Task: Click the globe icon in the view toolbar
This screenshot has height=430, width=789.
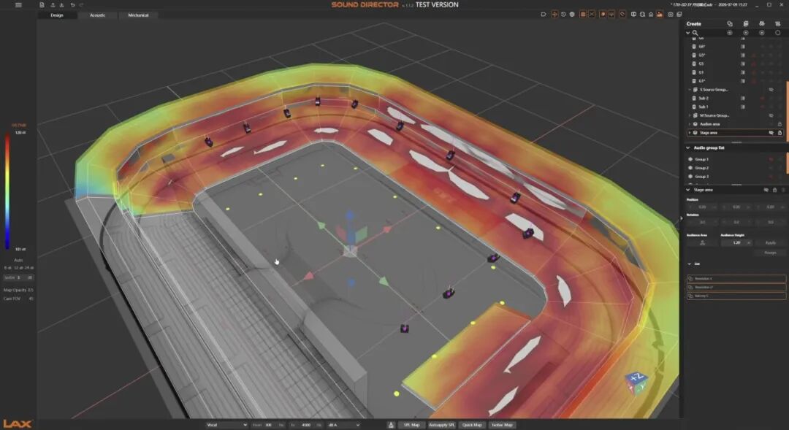Action: tap(572, 15)
